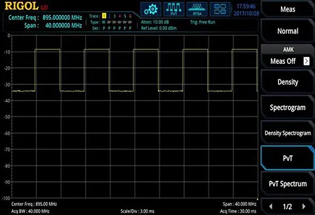Click the Det row for trace 1

(x=104, y=28)
